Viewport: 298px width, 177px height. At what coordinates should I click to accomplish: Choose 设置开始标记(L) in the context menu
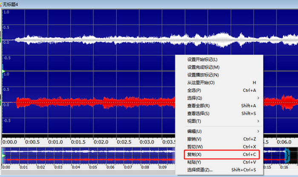pos(219,60)
